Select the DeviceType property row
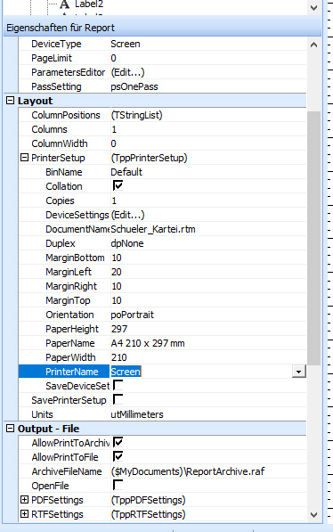The width and height of the screenshot is (333, 532). (x=163, y=44)
